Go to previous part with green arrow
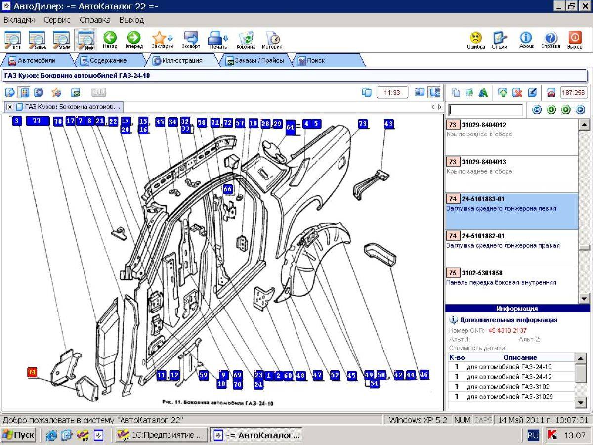The height and width of the screenshot is (445, 593). 551,110
